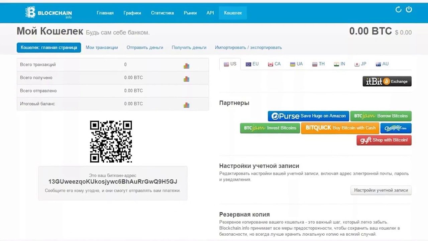The height and width of the screenshot is (241, 428).
Task: Select the EU country tab
Action: pyautogui.click(x=252, y=64)
